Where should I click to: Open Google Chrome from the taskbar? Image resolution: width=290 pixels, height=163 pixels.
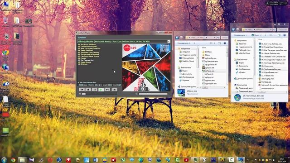[x=13, y=160]
